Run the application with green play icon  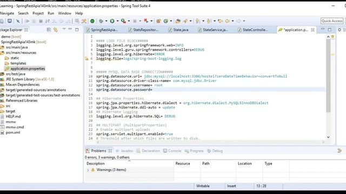112,21
